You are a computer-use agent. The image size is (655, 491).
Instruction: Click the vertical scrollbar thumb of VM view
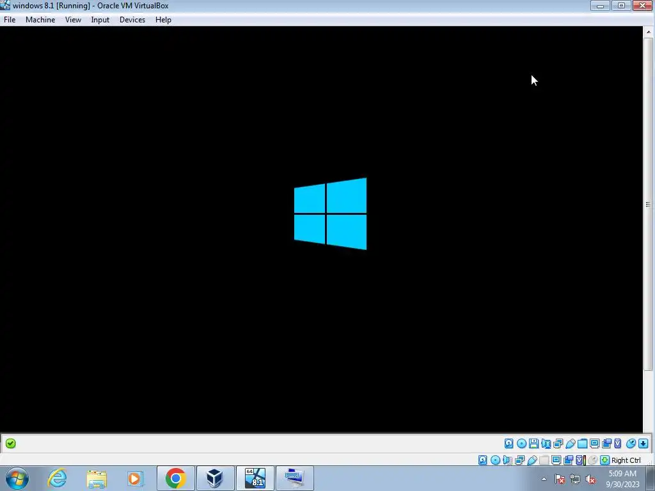(x=649, y=204)
